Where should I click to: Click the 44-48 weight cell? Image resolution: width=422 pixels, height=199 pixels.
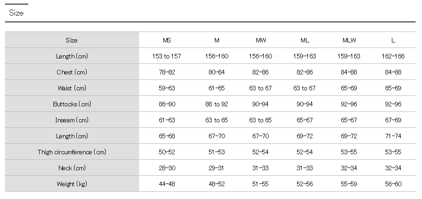[167, 184]
